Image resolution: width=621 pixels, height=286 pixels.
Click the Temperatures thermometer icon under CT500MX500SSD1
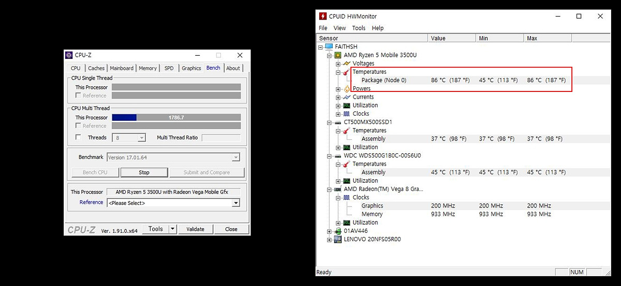point(347,131)
